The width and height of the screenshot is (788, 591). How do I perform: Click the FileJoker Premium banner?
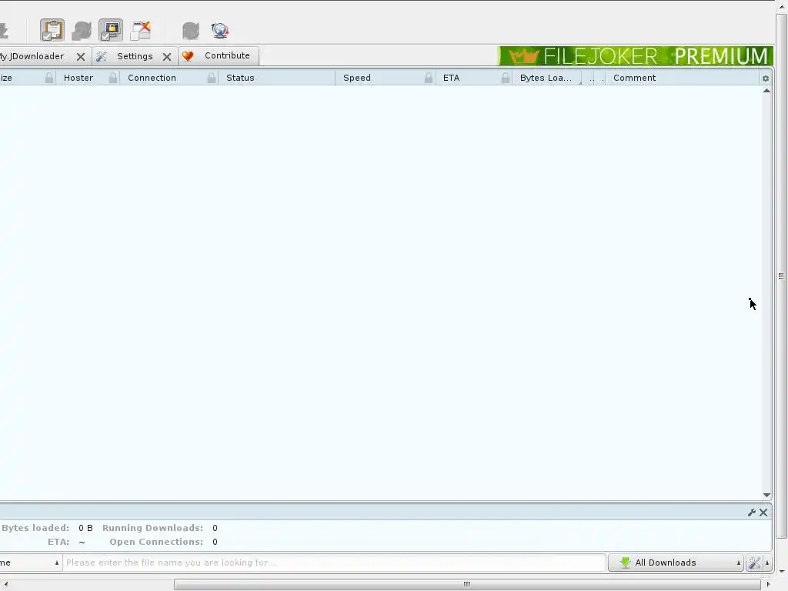click(636, 55)
